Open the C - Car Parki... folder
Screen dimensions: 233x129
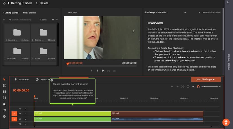coord(17,52)
